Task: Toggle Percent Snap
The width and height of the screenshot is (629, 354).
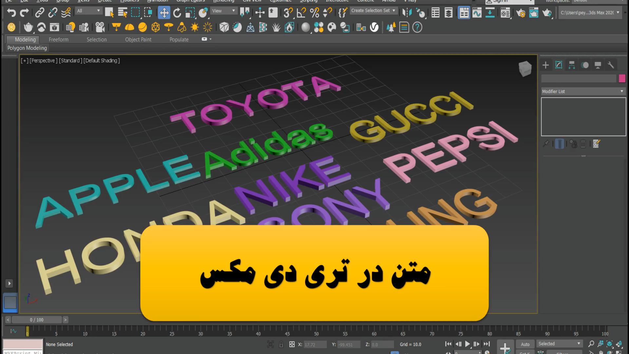Action: 314,13
